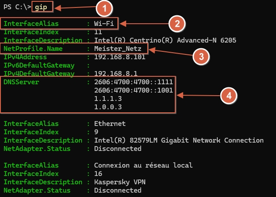The width and height of the screenshot is (276, 197).
Task: Select DNS server 2606:4700:4700::1001
Action: click(133, 90)
